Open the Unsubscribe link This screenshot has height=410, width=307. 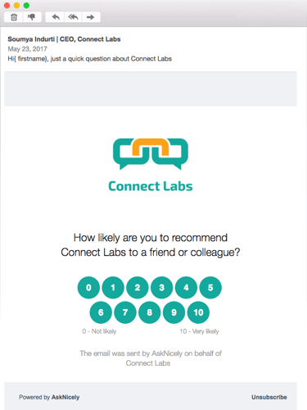269,397
